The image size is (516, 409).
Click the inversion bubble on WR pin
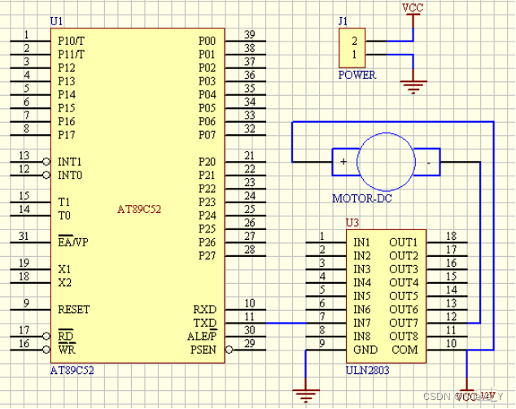(x=46, y=350)
